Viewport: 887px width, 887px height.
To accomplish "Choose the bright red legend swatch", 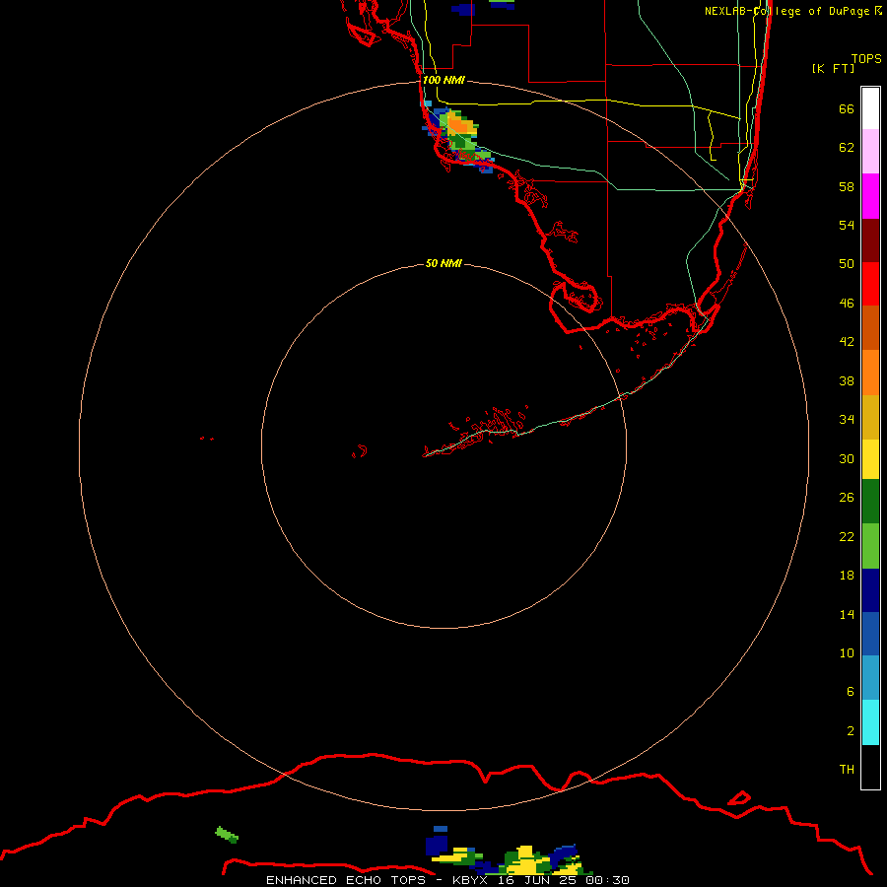I will [870, 284].
